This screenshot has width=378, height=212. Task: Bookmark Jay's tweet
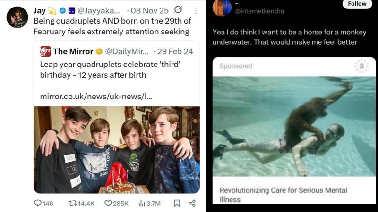pyautogui.click(x=177, y=204)
